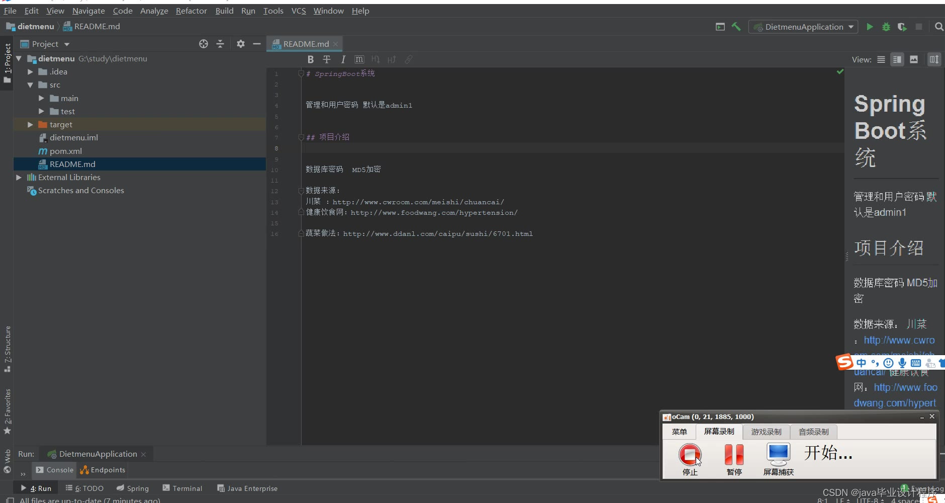Open the 6: TODO tool window

coord(84,488)
